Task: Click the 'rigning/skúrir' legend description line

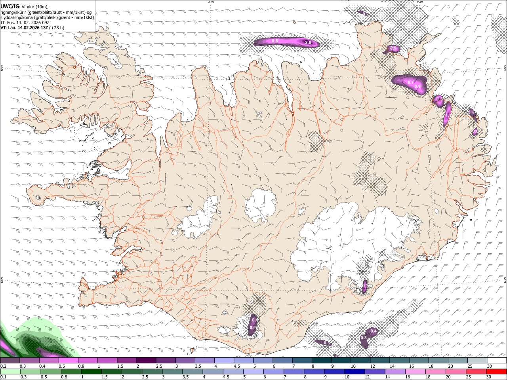Action: (46, 12)
